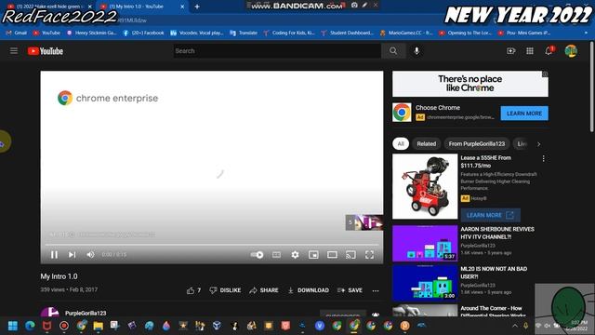
Task: Toggle the autoplay switch
Action: pos(257,254)
